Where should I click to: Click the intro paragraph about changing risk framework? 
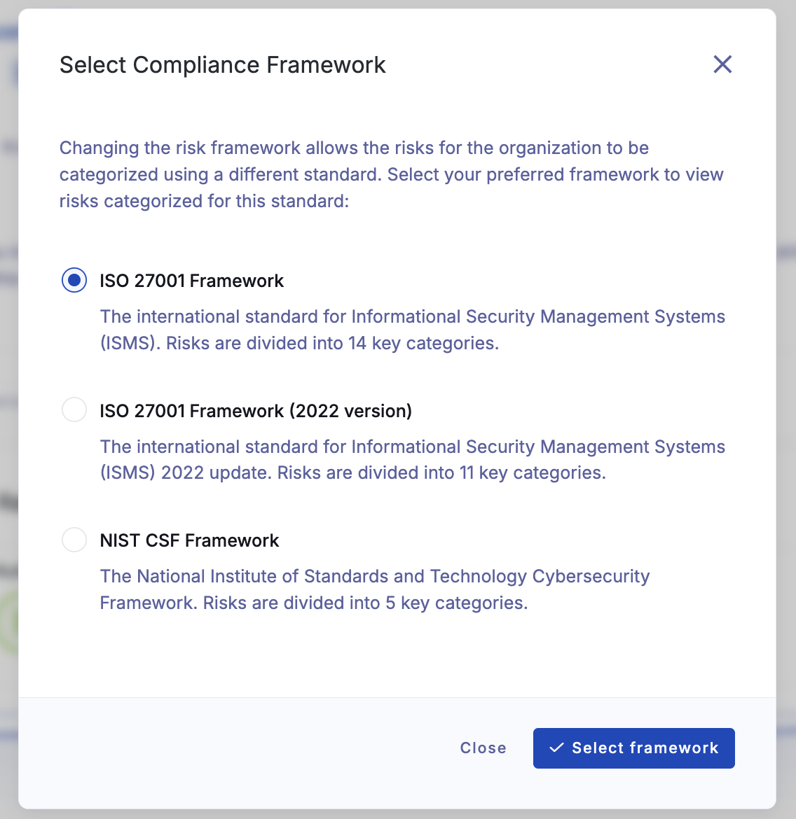[391, 174]
